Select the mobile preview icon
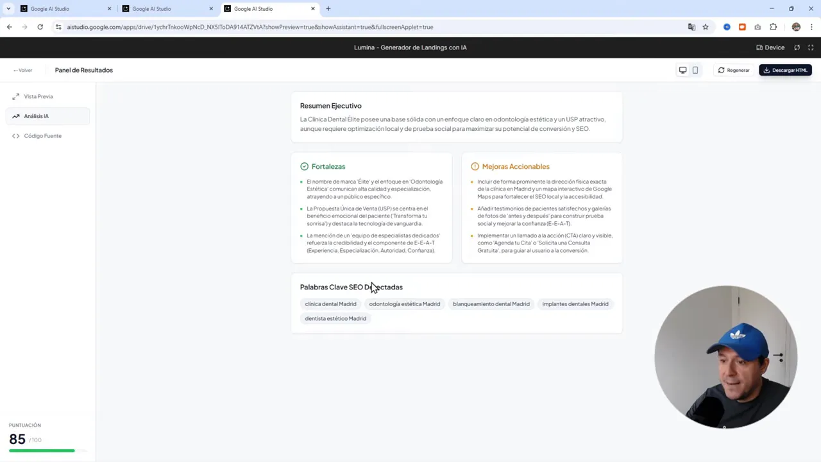 (695, 70)
